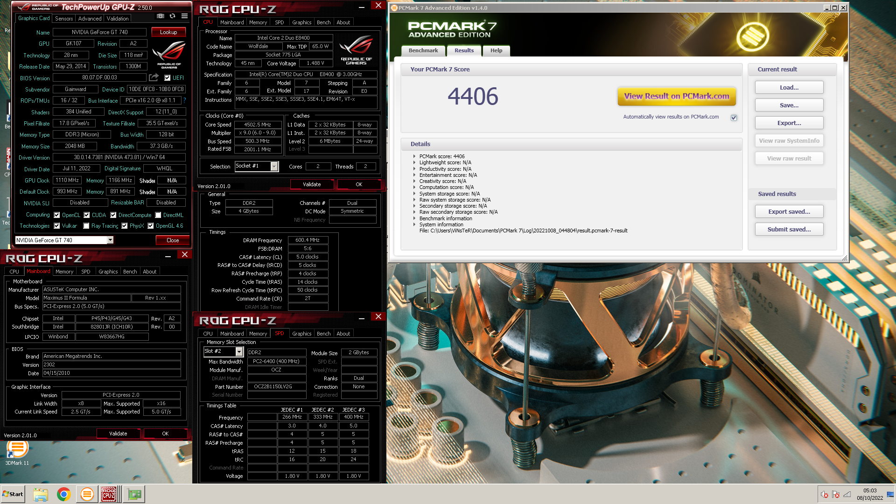Expand Productivity score row
Image resolution: width=896 pixels, height=504 pixels.
tap(414, 169)
